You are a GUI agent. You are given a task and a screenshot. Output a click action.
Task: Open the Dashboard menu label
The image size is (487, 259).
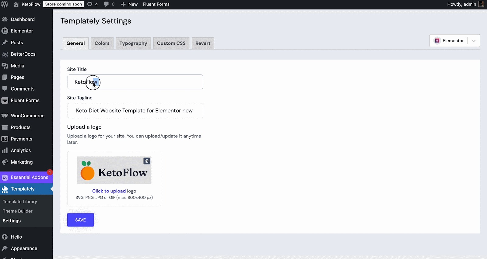click(23, 19)
